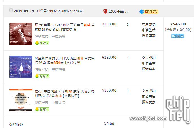Screen dimensions: 194x128
Task: Click 申请售后 for the Red Brick item
Action: point(148,30)
